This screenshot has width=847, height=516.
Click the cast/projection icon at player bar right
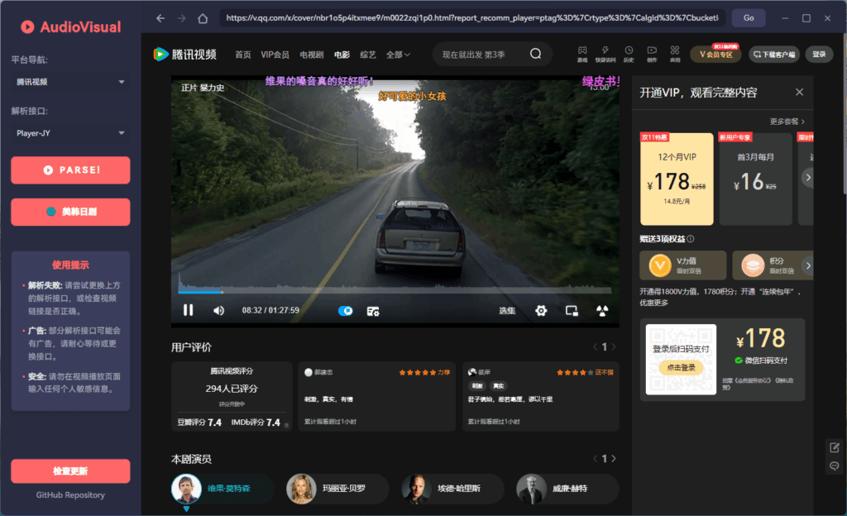[x=601, y=311]
